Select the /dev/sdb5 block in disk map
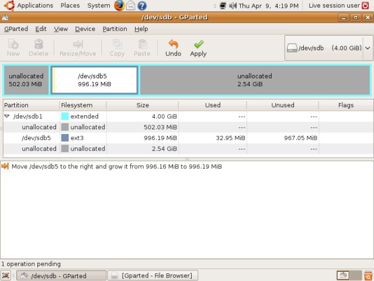 tap(95, 80)
